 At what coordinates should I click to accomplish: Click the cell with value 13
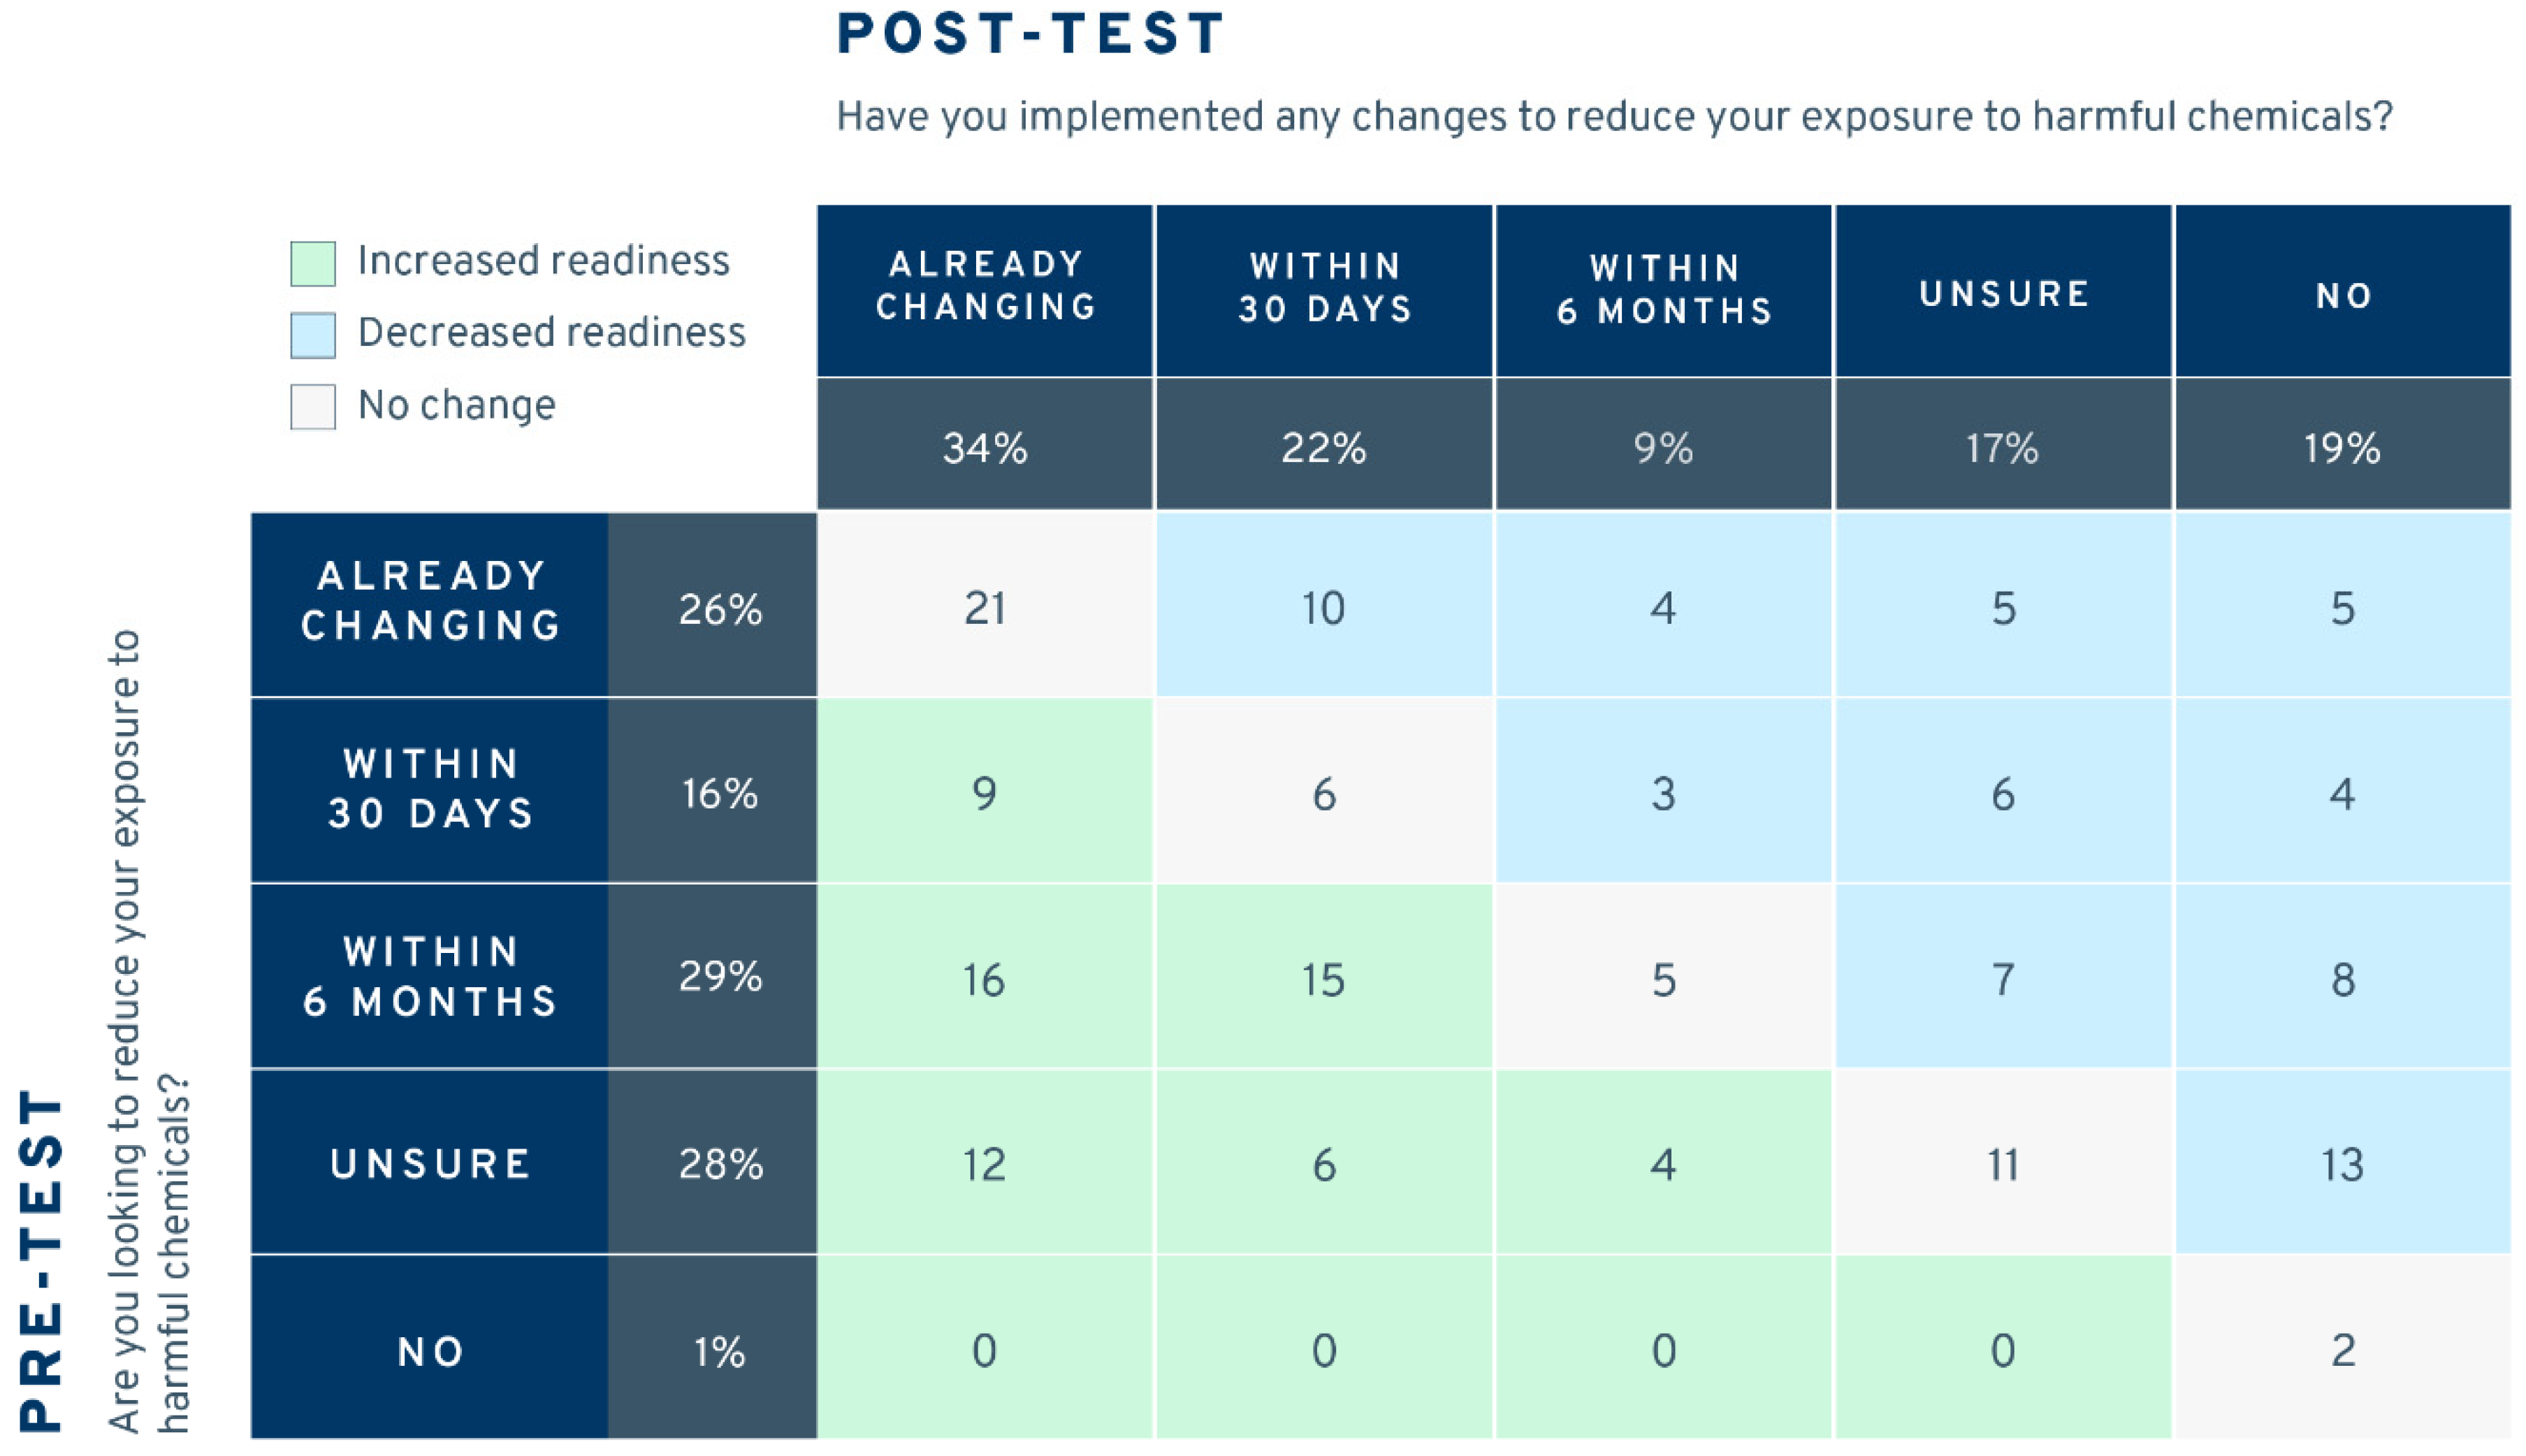[x=2342, y=1164]
